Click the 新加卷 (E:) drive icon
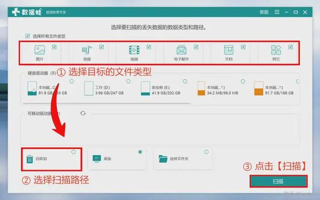Screen dimensions: 320x200 145,88
